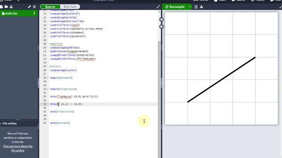Click the \begin{document} line

pyautogui.click(x=61, y=78)
